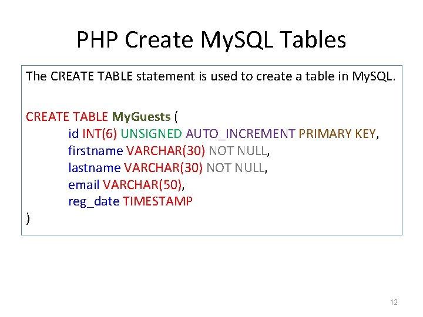Image resolution: width=423 pixels, height=317 pixels.
Task: Click the table name 'MyGuests'
Action: tap(141, 117)
